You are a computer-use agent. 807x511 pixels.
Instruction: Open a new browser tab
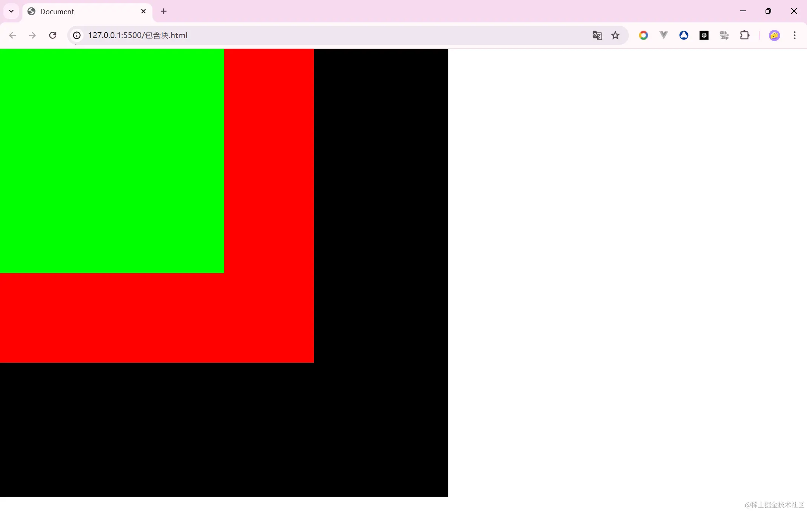(164, 11)
